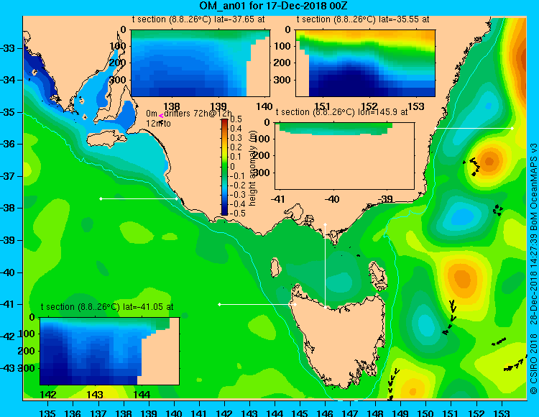Click the "t section (8.8..26°C) lat=-37.65 at" caption
Screen dimensions: 539x417
pyautogui.click(x=198, y=19)
